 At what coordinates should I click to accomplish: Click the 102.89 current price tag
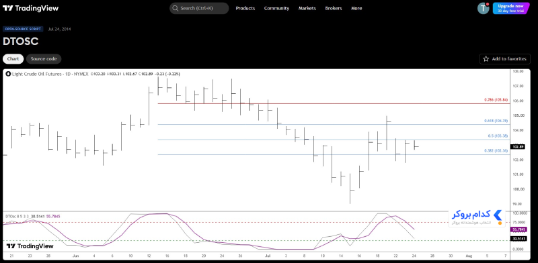(517, 147)
